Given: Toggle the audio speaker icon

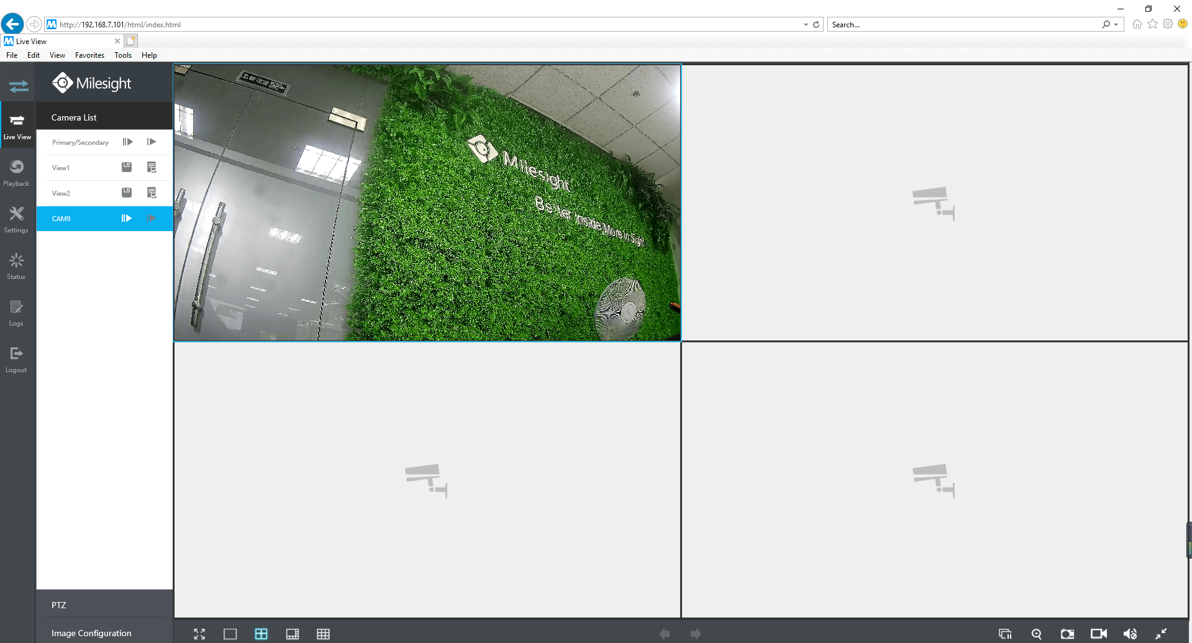Looking at the screenshot, I should 1130,634.
